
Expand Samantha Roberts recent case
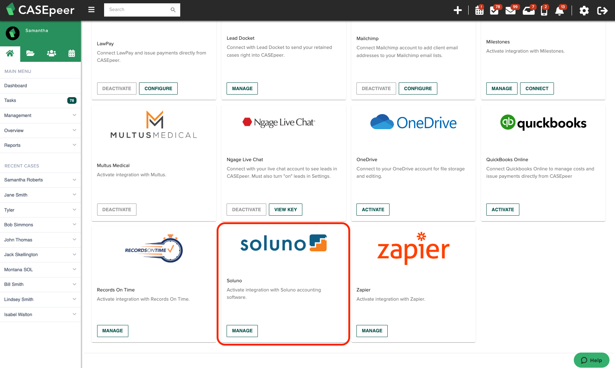point(40,180)
